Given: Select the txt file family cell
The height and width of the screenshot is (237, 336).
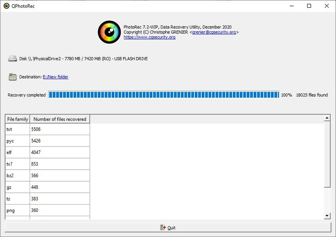Looking at the screenshot, I should [x=17, y=129].
